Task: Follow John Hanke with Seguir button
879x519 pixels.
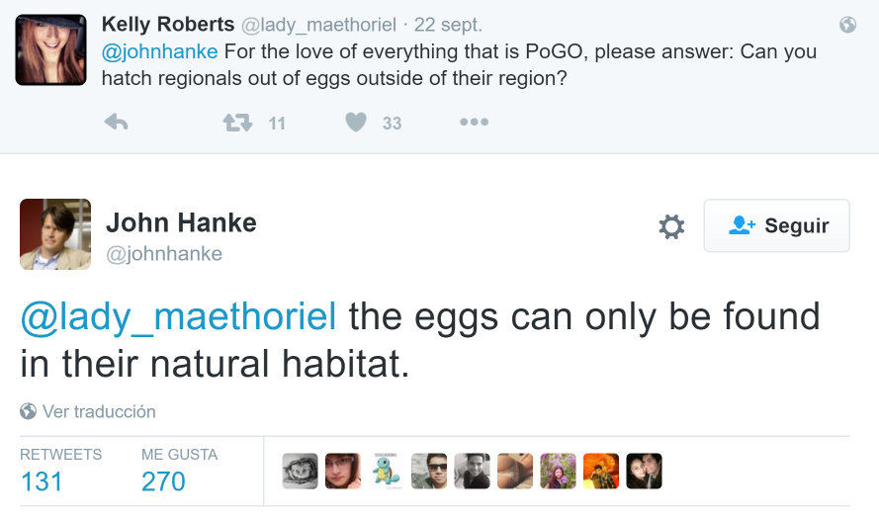Action: pyautogui.click(x=776, y=225)
